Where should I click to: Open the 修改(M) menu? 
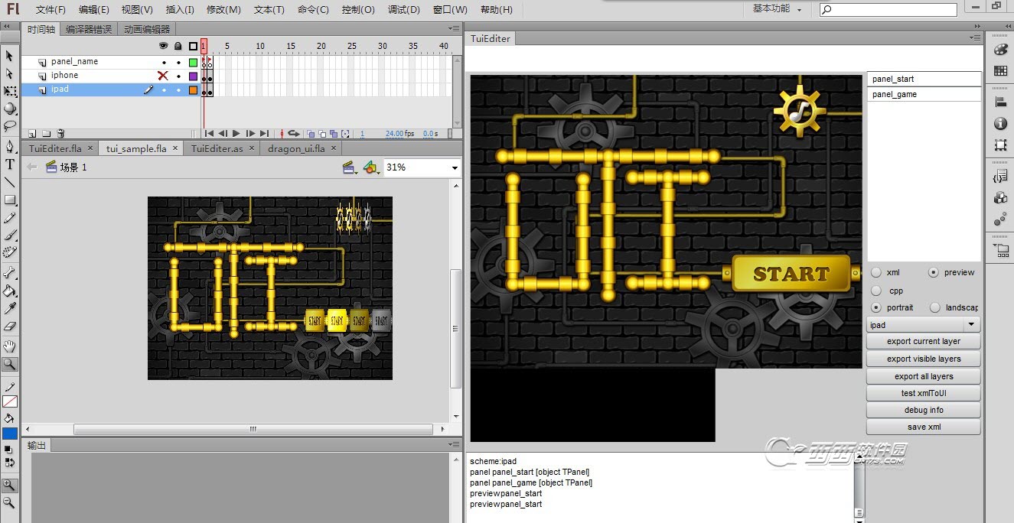coord(223,10)
